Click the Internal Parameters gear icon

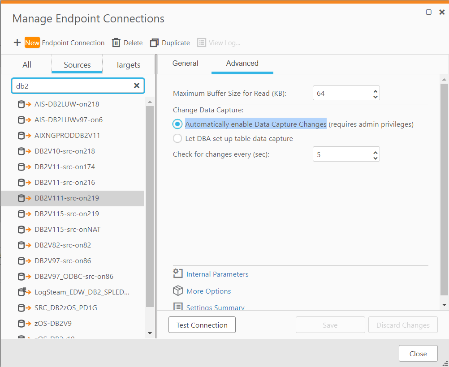[178, 273]
